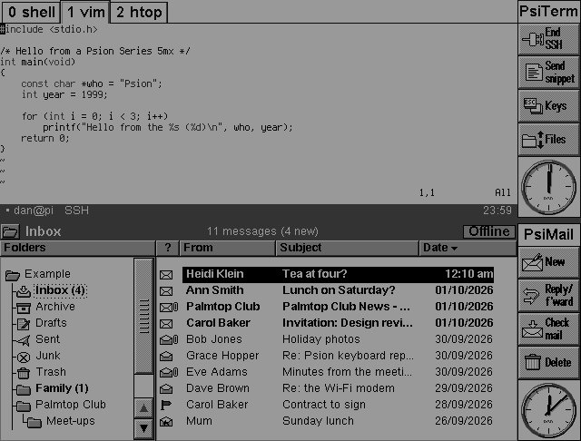
Task: Click envelope icon beside Eve Adams
Action: (169, 372)
